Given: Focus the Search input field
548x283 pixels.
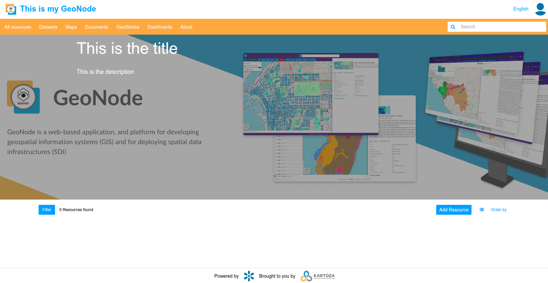Looking at the screenshot, I should [x=501, y=27].
